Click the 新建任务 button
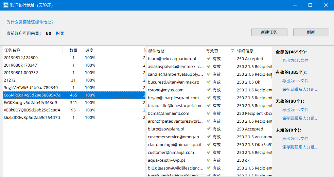The width and height of the screenshot is (334, 177). coord(269,32)
